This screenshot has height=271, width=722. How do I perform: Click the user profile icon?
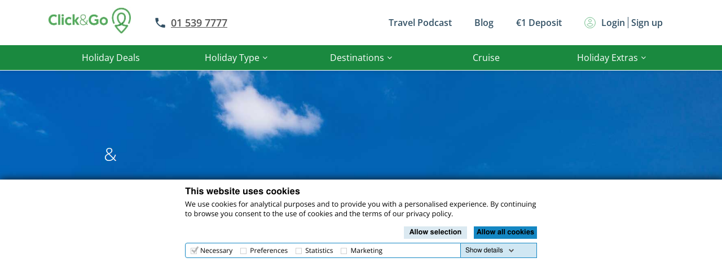[590, 23]
